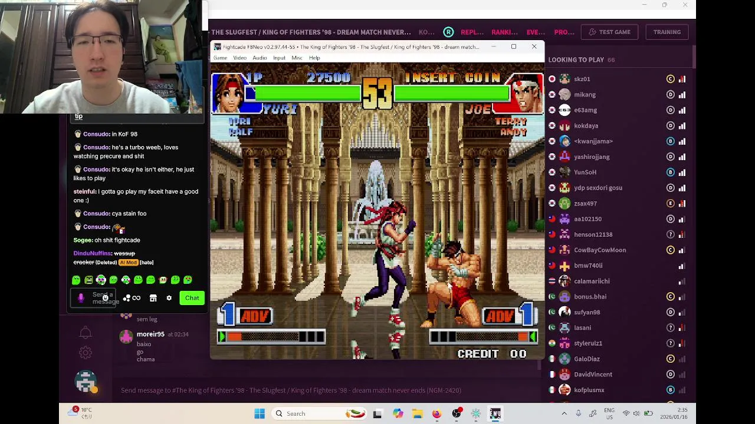This screenshot has width=755, height=424.
Task: Click the Fightcade notifications bell icon
Action: (x=86, y=333)
